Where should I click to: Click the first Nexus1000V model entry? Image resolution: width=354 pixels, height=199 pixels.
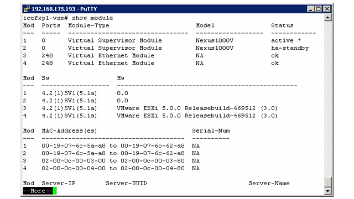click(215, 40)
